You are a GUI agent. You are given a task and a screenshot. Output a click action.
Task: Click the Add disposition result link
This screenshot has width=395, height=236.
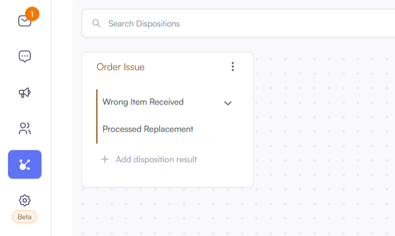(156, 159)
